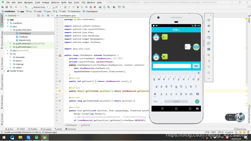Click the emulator Zoom magnifier icon

coord(209,55)
